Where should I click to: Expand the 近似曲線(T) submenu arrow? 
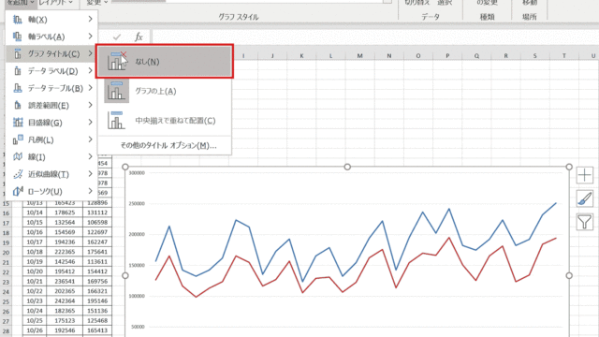coord(90,174)
